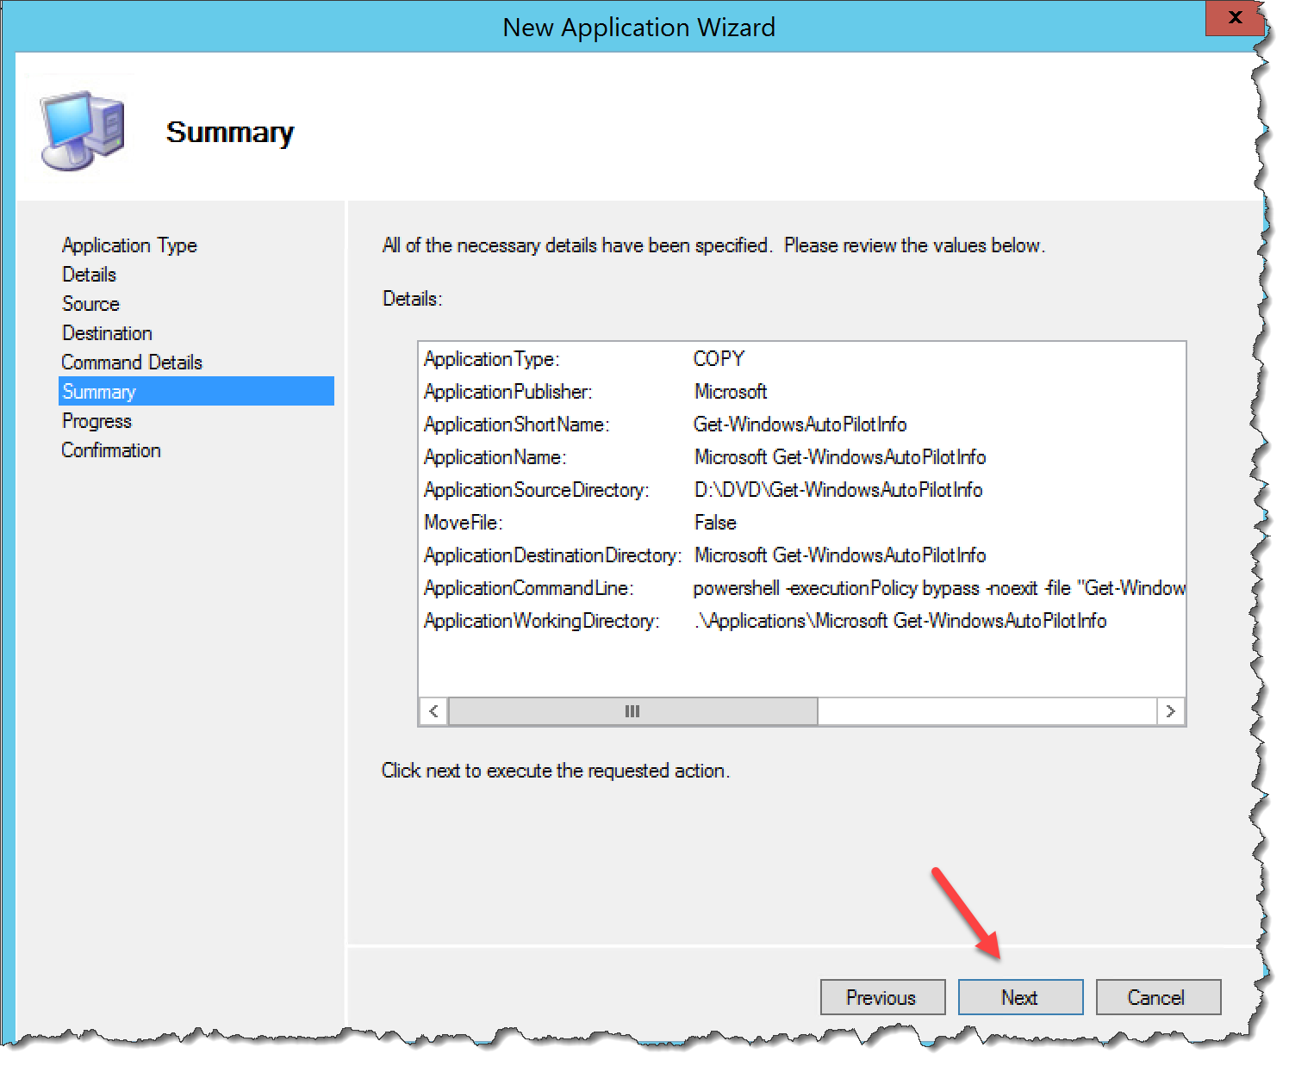Click the Summary header title

tap(230, 132)
